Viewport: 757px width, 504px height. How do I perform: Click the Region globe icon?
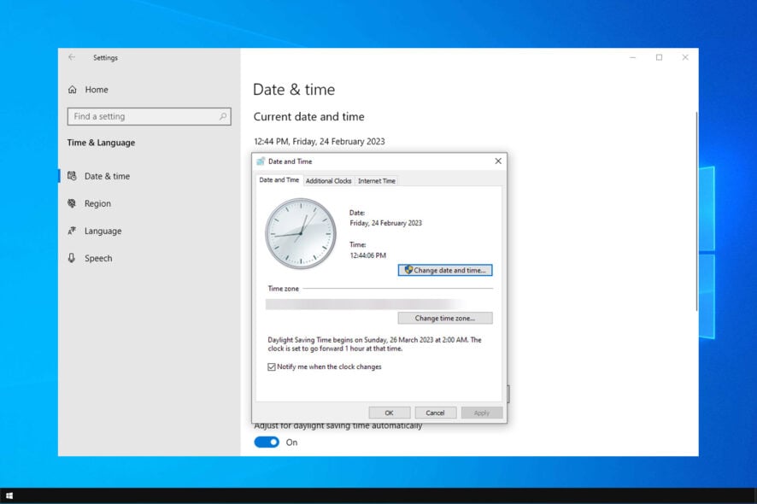72,203
